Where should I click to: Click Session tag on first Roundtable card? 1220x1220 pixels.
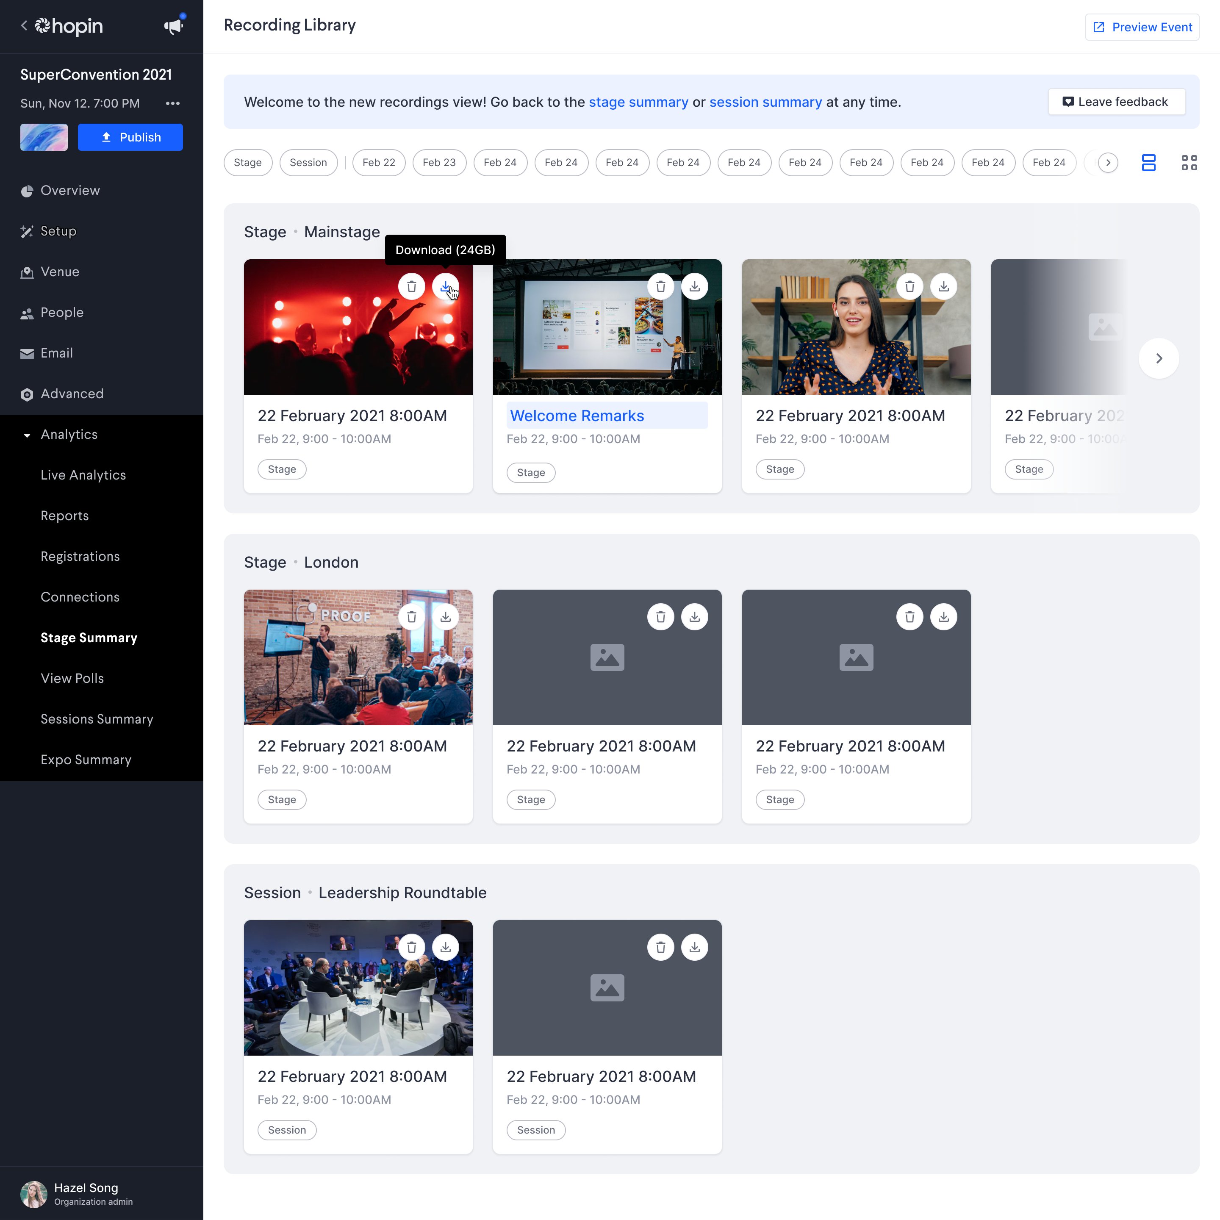[x=287, y=1130]
